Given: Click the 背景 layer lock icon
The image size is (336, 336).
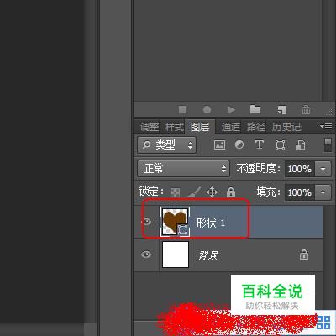Looking at the screenshot, I should point(304,255).
